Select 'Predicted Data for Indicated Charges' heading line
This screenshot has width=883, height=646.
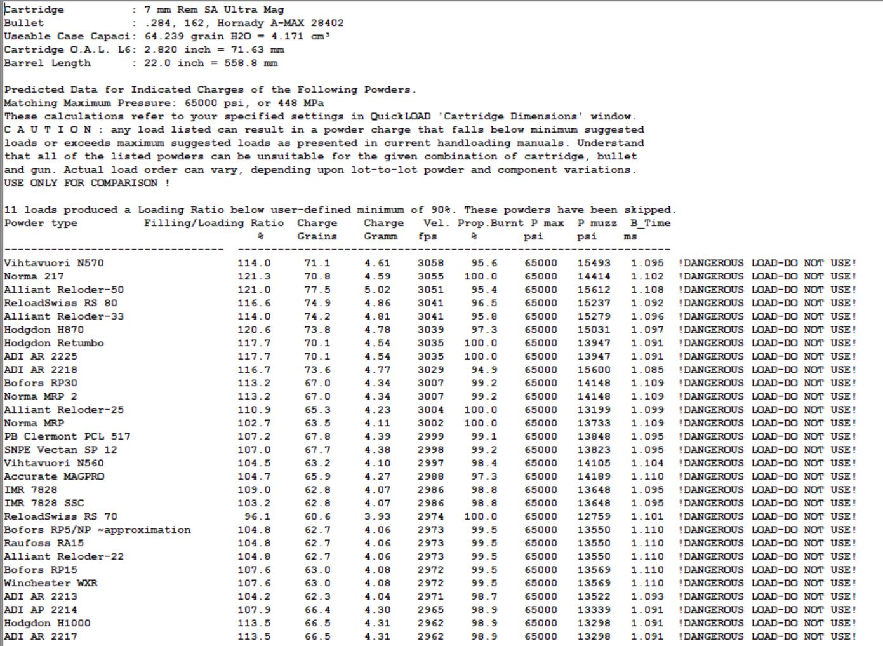210,90
